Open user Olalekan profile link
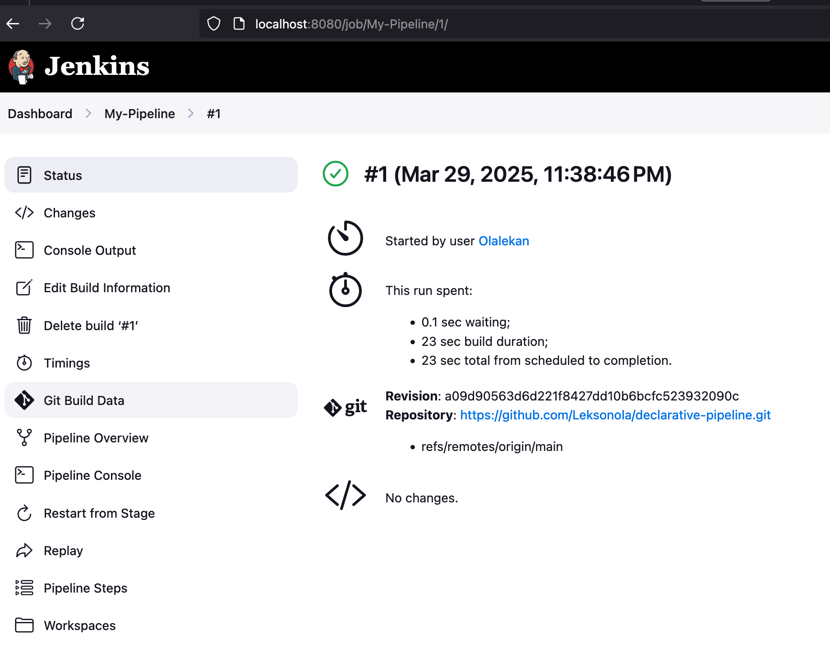 [503, 241]
